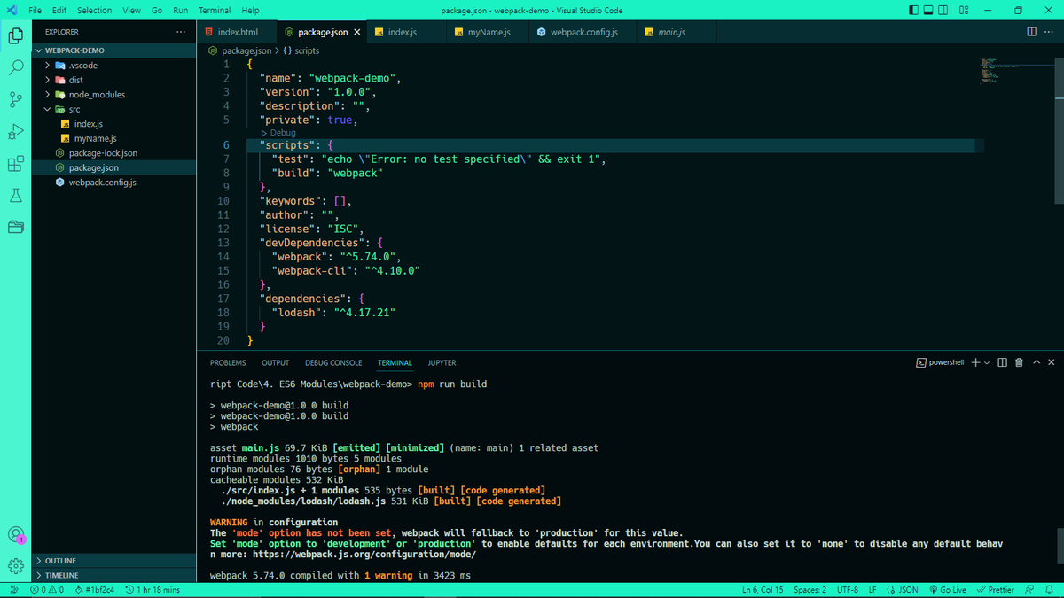Split the editor to the right
This screenshot has width=1064, height=598.
pyautogui.click(x=1031, y=32)
